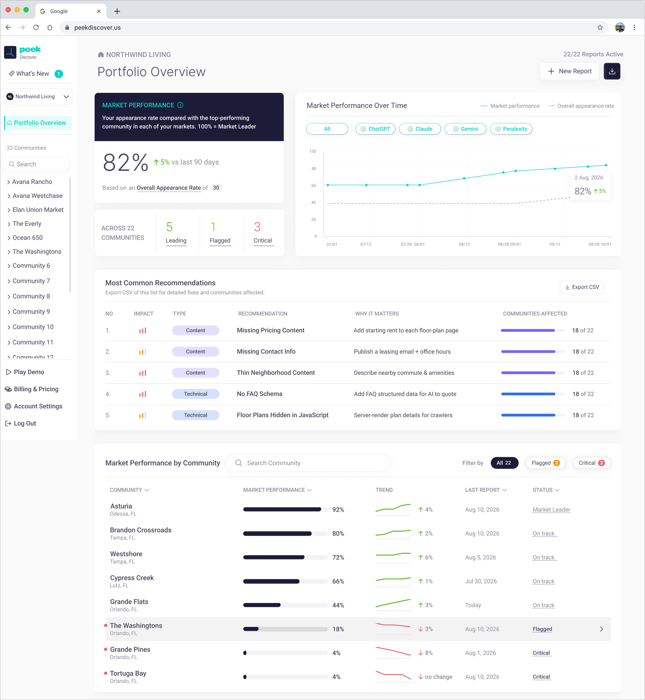Open the Overall Appearance Rate link
The height and width of the screenshot is (700, 645).
click(x=169, y=188)
